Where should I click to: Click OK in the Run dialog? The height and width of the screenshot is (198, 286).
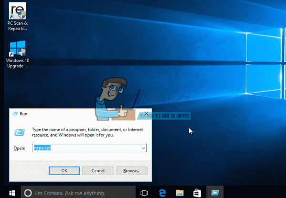pos(64,171)
